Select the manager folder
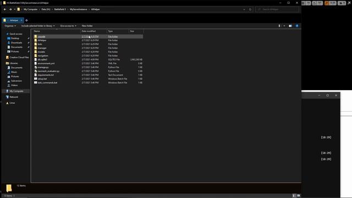 coord(42,48)
